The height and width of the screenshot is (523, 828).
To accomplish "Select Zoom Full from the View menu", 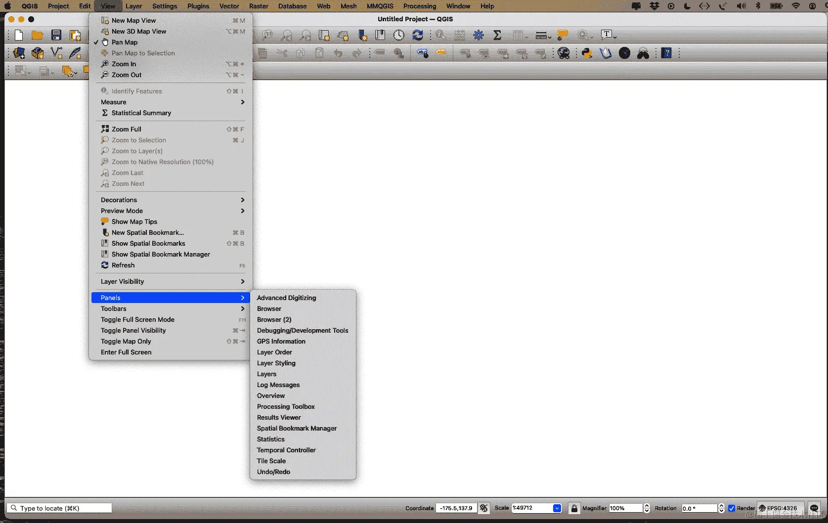I will [171, 129].
